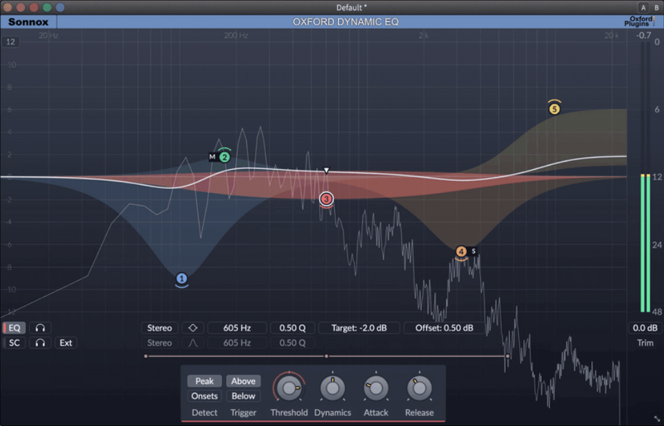Click the Offset: 0.50 dB field
The image size is (664, 426).
[x=444, y=328]
